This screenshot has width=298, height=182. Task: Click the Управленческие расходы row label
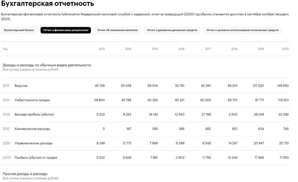pyautogui.click(x=33, y=143)
